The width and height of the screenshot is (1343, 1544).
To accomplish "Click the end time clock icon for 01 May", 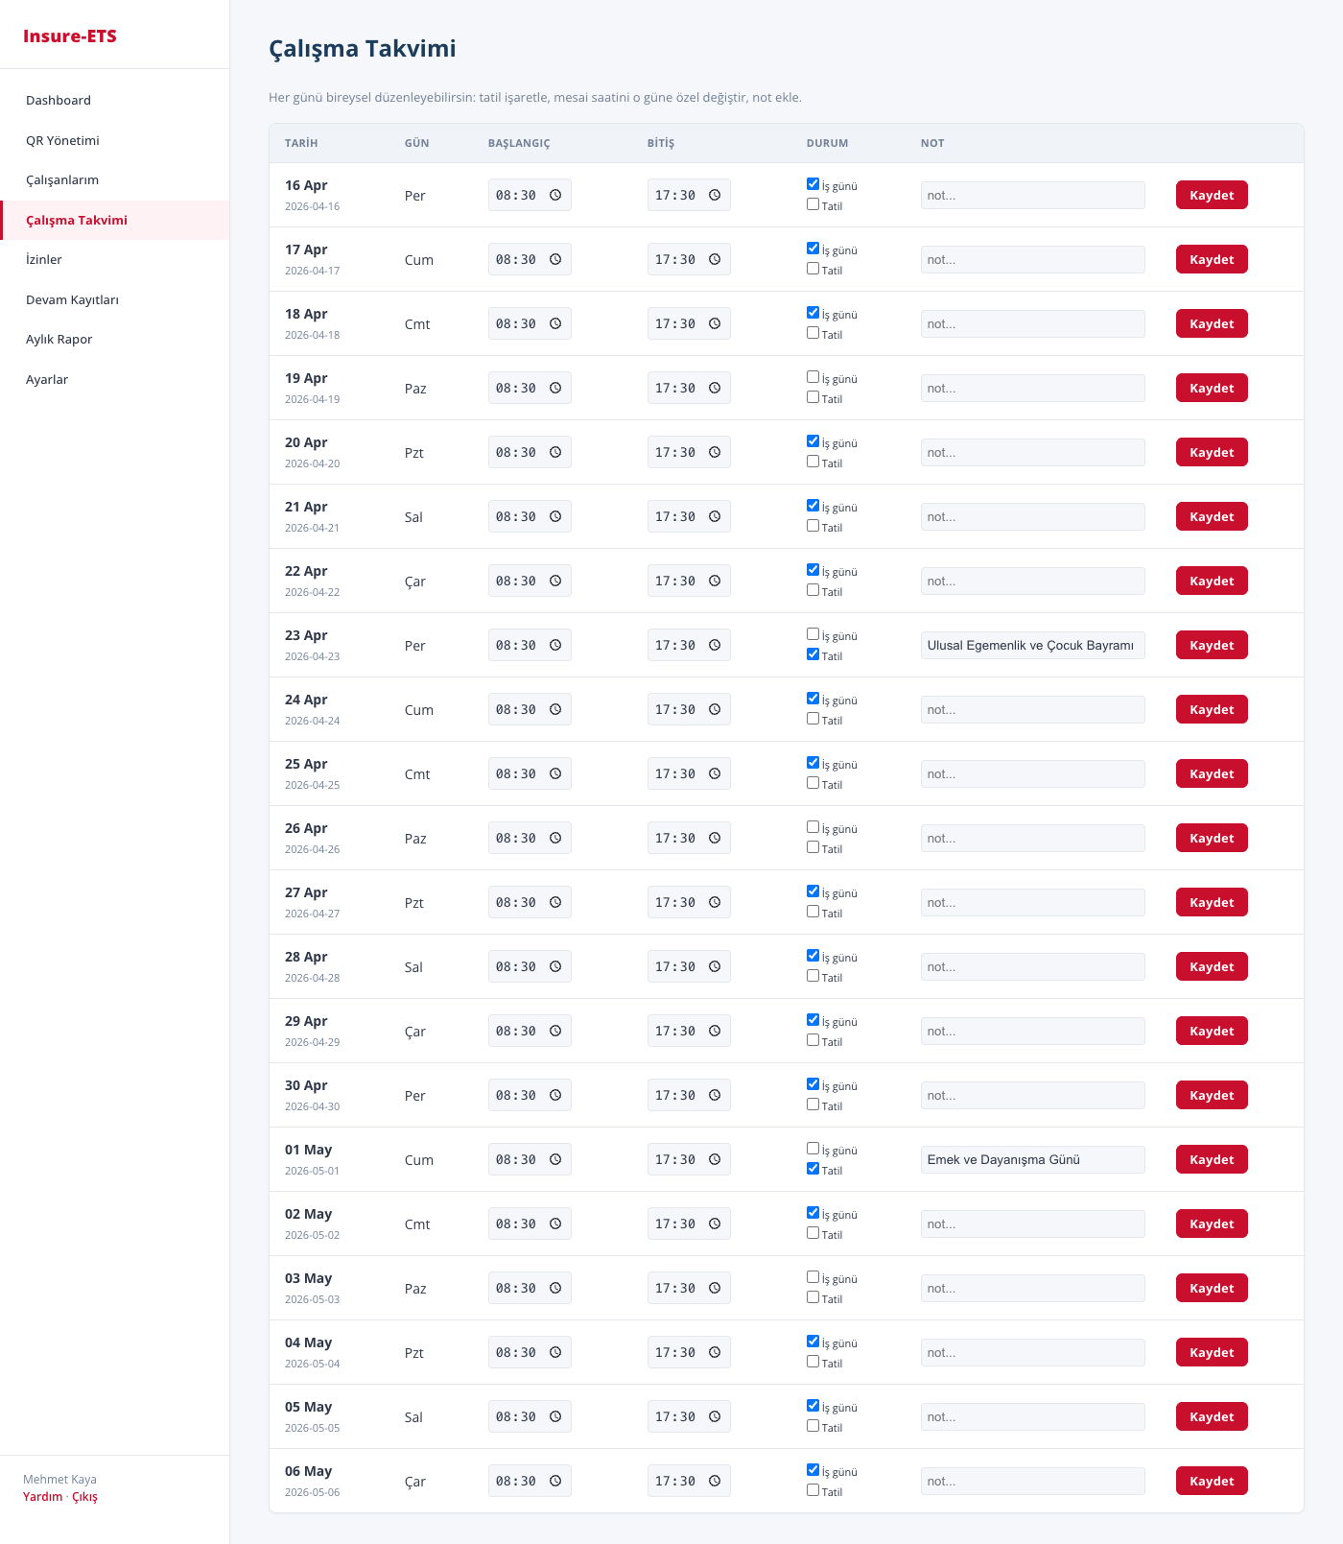I will 715,1160.
